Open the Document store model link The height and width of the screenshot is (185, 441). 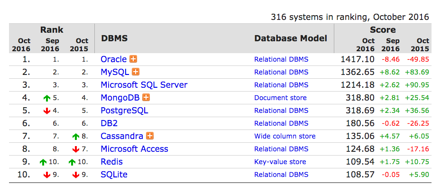pyautogui.click(x=280, y=98)
